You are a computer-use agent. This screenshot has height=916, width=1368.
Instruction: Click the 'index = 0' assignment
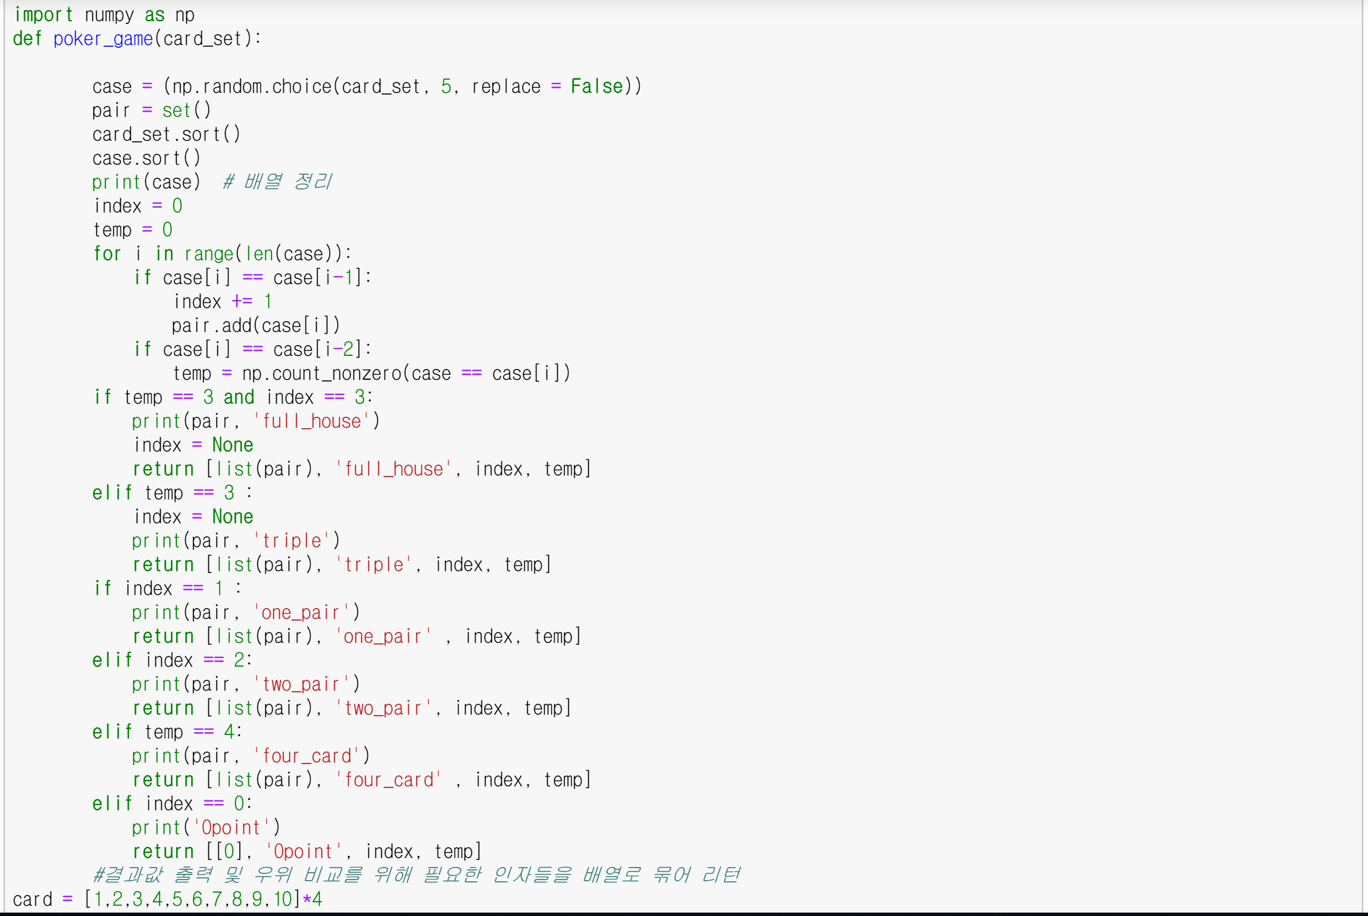tap(138, 206)
